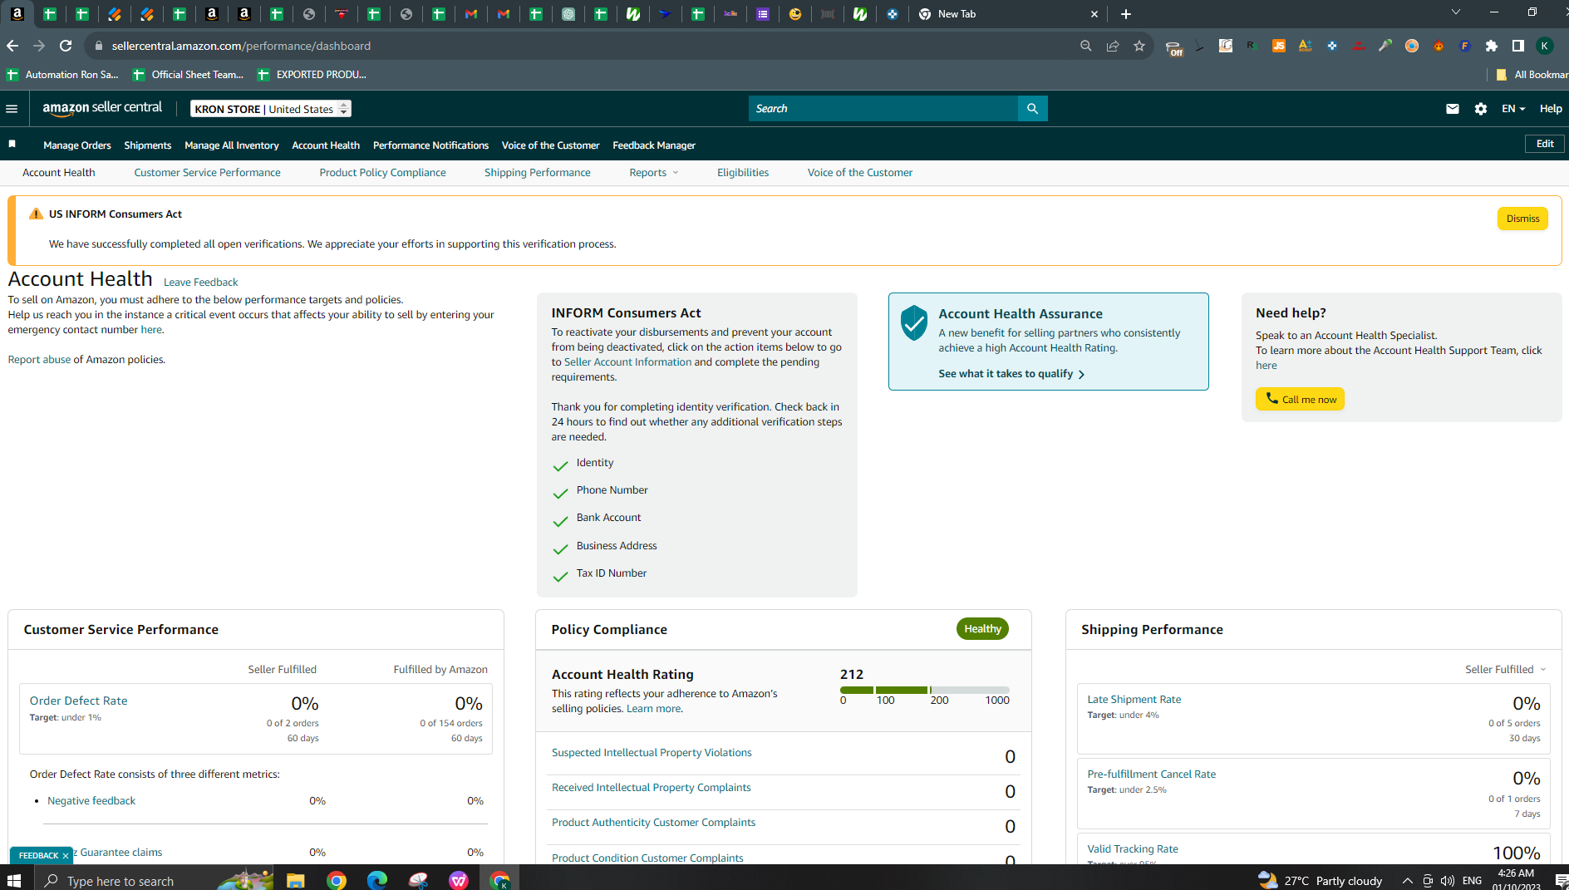1569x890 pixels.
Task: Open a new browser tab
Action: [1126, 14]
